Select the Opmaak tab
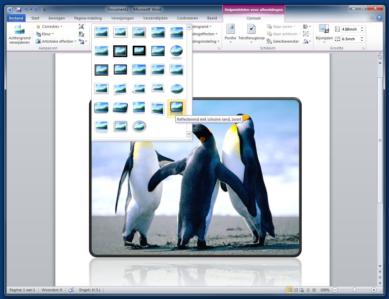389x299 pixels. point(254,18)
